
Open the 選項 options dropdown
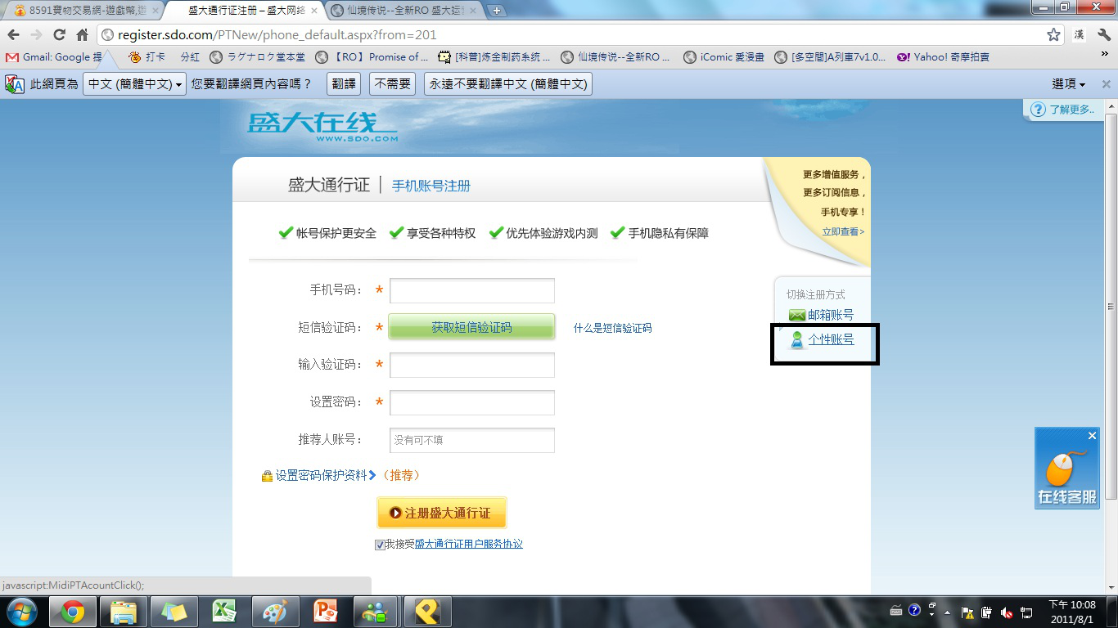click(x=1069, y=84)
